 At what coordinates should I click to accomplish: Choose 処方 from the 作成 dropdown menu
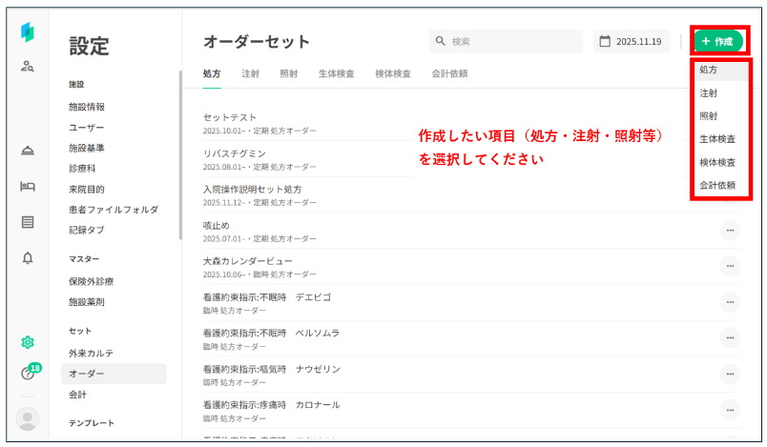[721, 70]
